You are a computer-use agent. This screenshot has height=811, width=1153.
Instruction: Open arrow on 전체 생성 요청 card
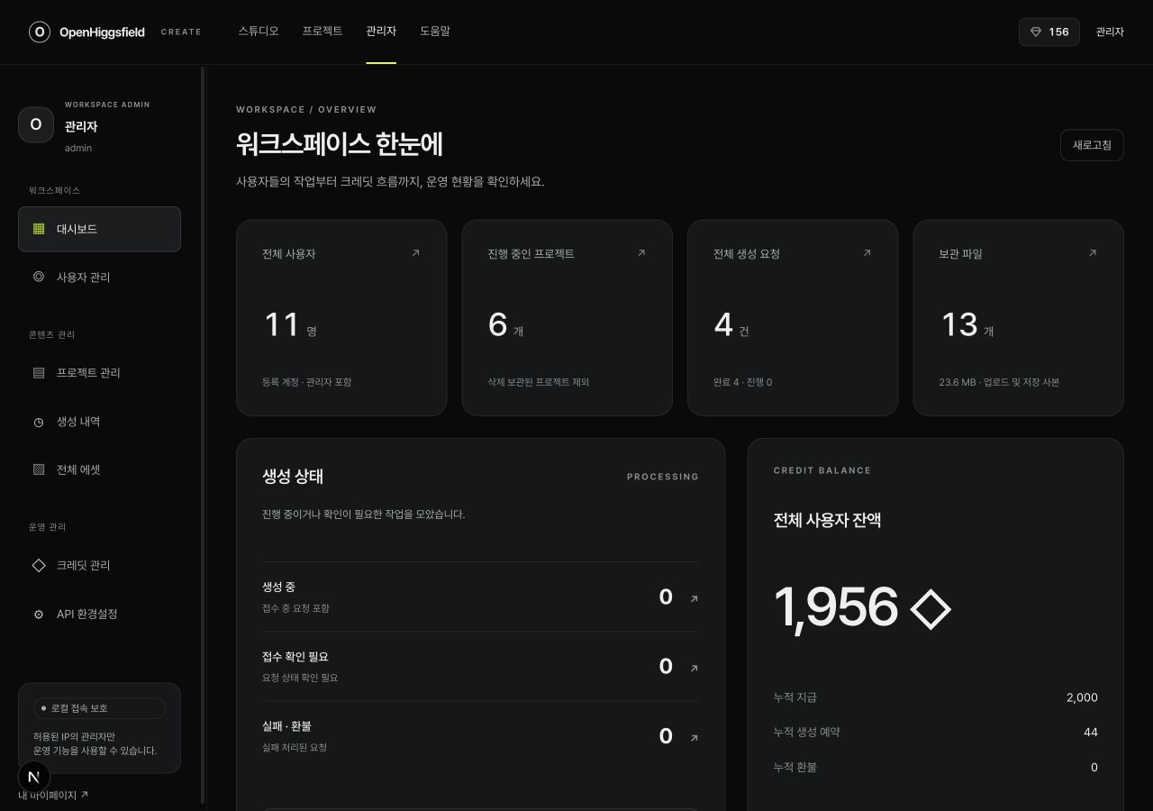[867, 253]
